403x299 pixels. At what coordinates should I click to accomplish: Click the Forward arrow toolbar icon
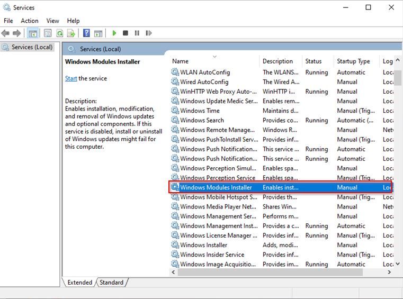(17, 33)
